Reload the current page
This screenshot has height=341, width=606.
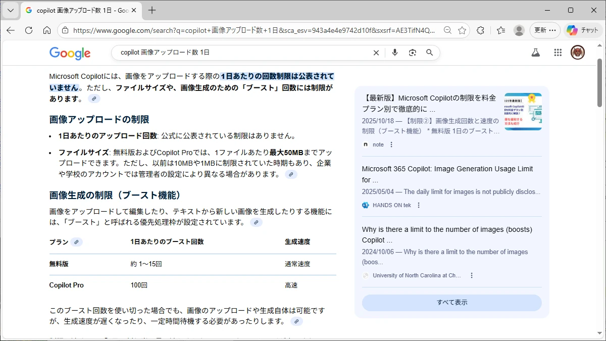29,30
